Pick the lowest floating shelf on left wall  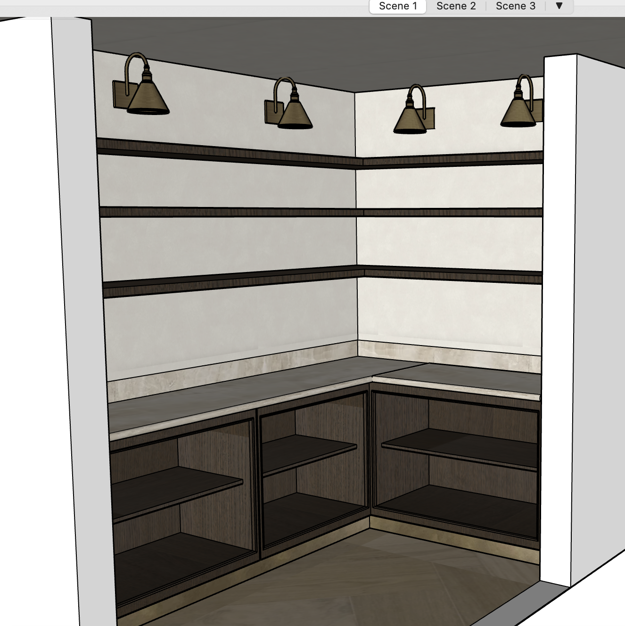pos(226,281)
